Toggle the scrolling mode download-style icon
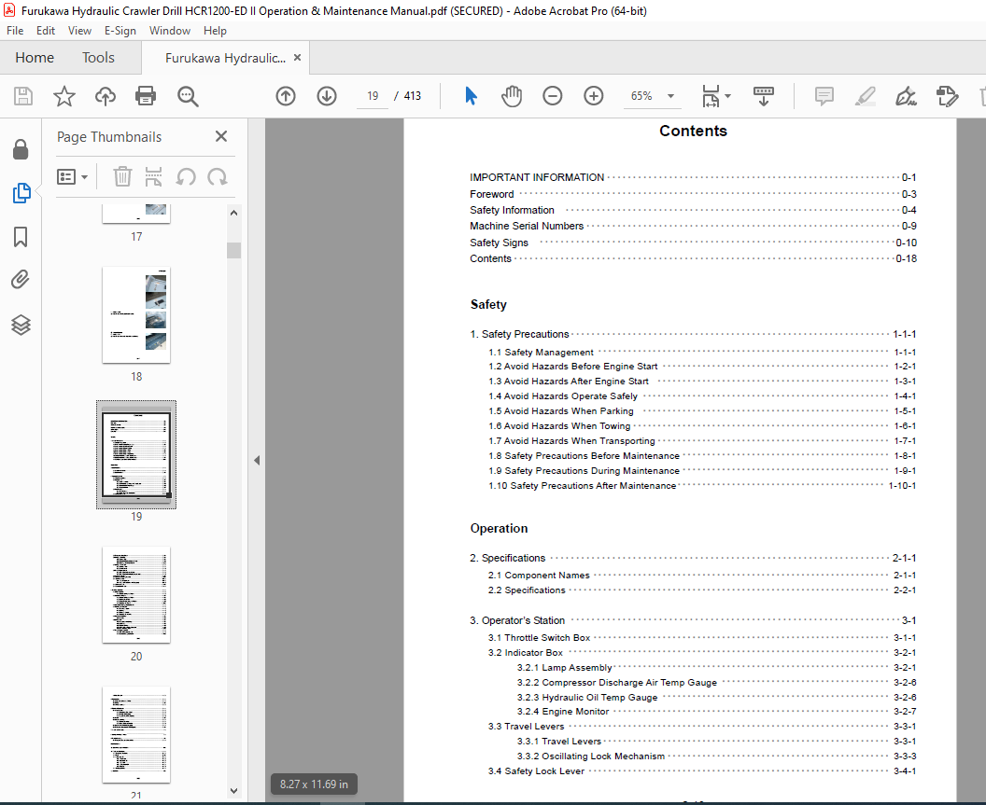The image size is (986, 805). pyautogui.click(x=764, y=96)
